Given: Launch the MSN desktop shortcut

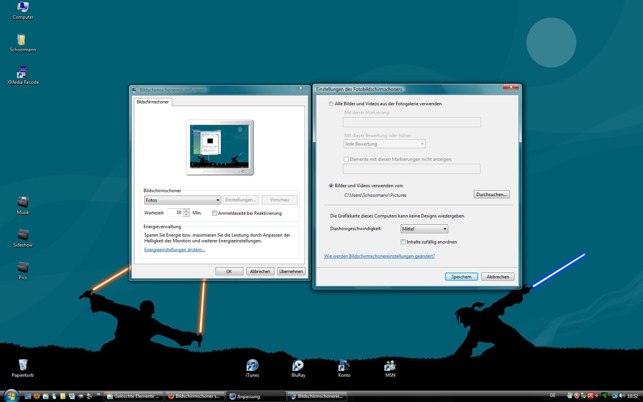Looking at the screenshot, I should click(x=390, y=368).
